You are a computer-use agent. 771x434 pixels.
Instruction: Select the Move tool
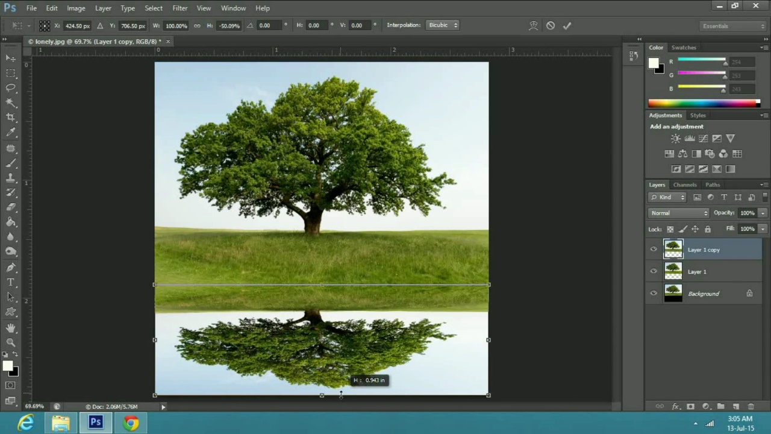coord(11,58)
